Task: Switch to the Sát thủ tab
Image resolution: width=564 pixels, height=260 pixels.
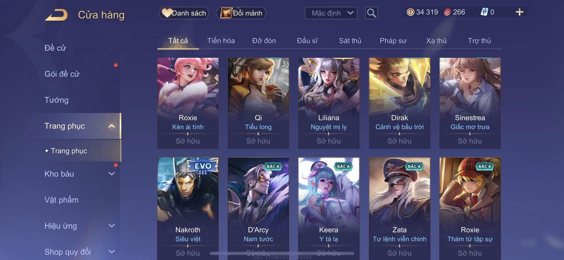Action: click(x=350, y=41)
